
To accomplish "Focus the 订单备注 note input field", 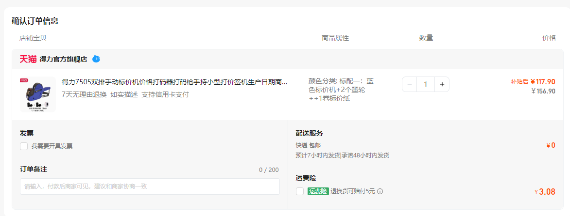I will tap(150, 186).
